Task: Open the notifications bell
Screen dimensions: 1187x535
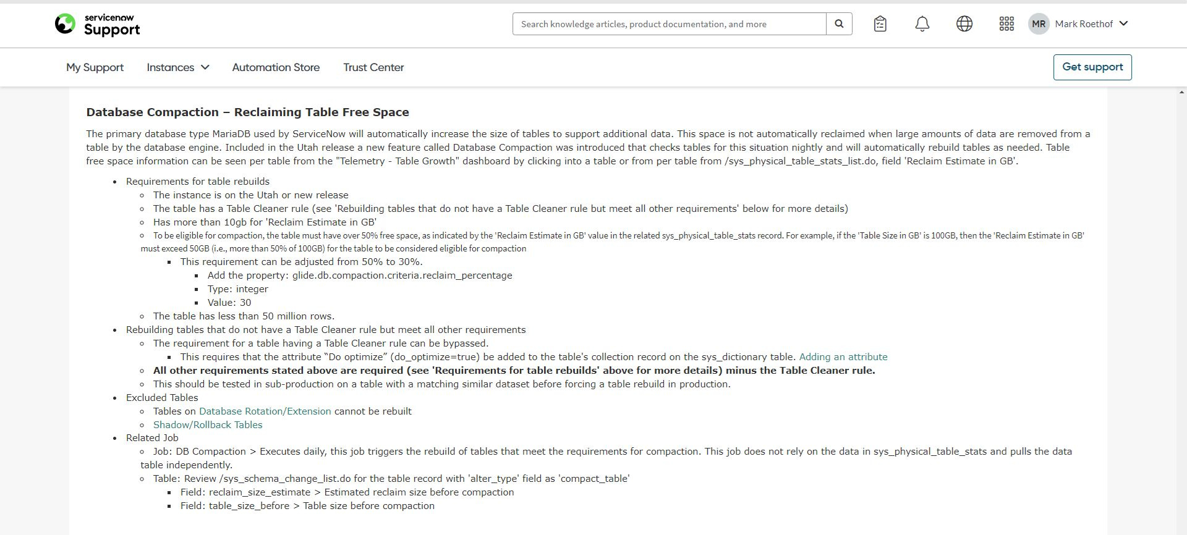Action: click(x=922, y=24)
